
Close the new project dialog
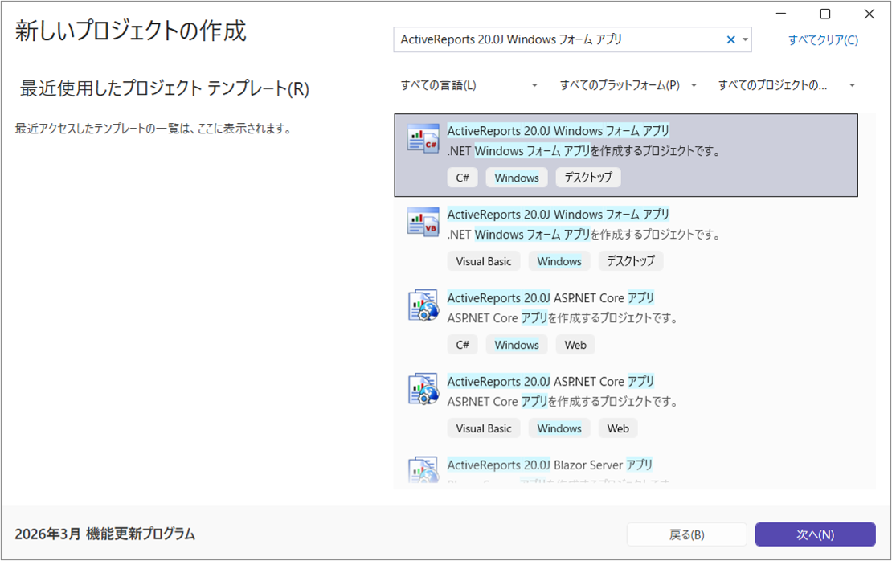[869, 14]
